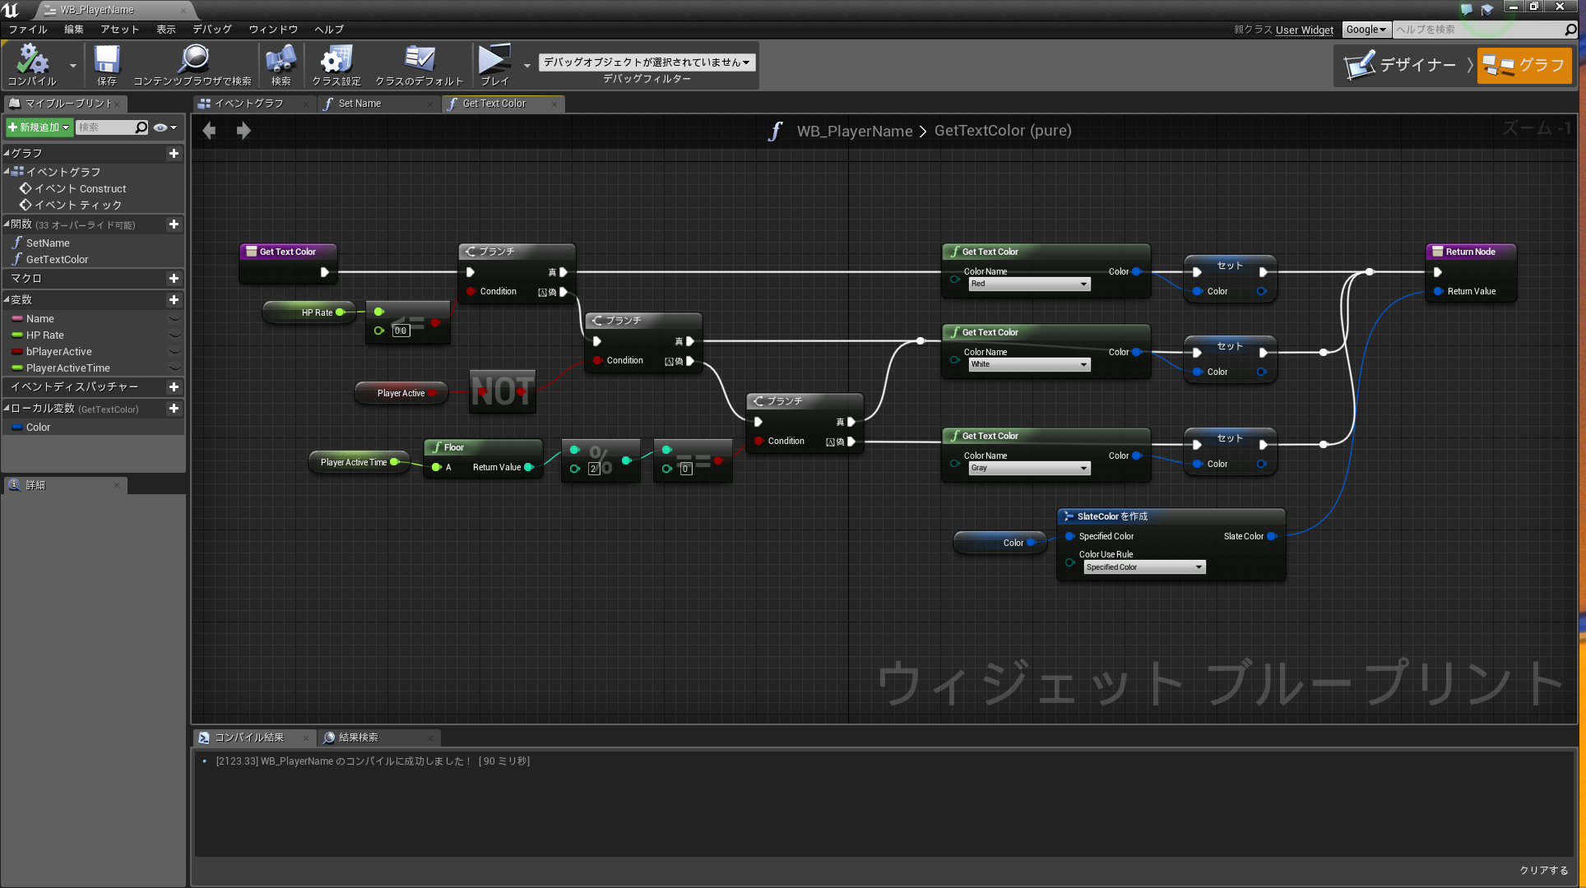Image resolution: width=1586 pixels, height=888 pixels.
Task: Navigate back with the left arrow
Action: 209,131
